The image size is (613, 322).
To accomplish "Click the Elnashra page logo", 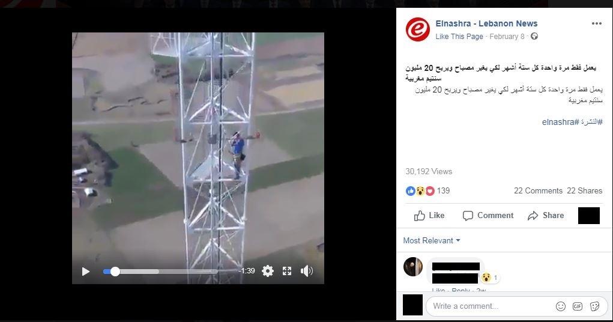I will point(417,29).
